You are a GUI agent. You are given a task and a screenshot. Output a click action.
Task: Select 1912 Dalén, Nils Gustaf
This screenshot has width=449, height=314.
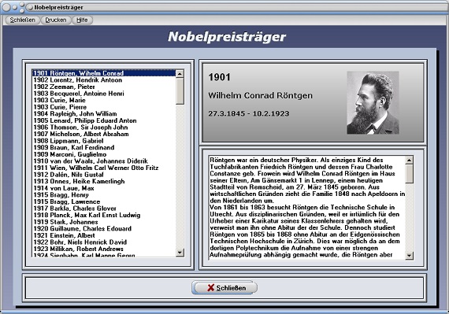[x=104, y=175]
